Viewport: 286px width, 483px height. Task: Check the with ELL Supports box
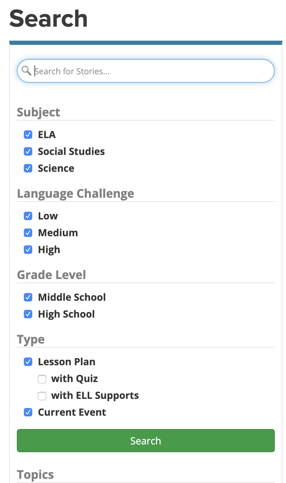pos(42,396)
